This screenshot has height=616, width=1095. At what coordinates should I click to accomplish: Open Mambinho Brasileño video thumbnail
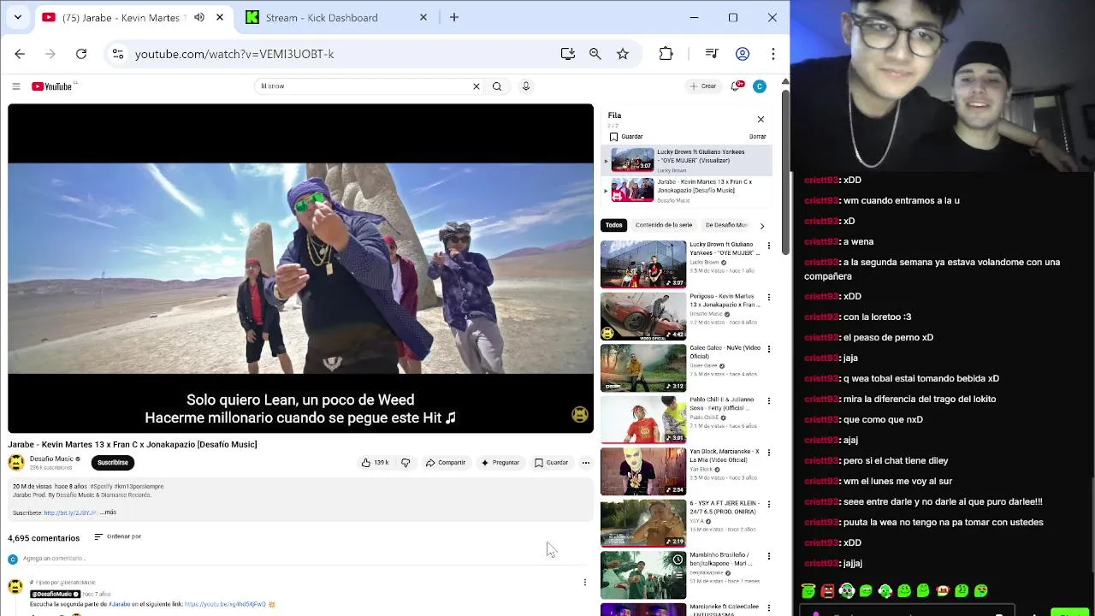(x=643, y=574)
